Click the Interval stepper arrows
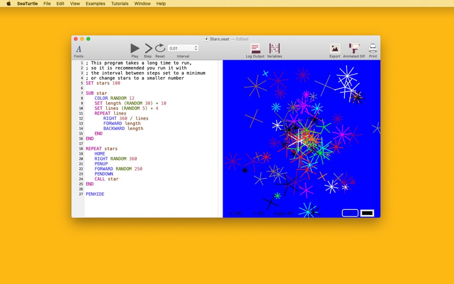Image resolution: width=454 pixels, height=284 pixels. tap(196, 48)
